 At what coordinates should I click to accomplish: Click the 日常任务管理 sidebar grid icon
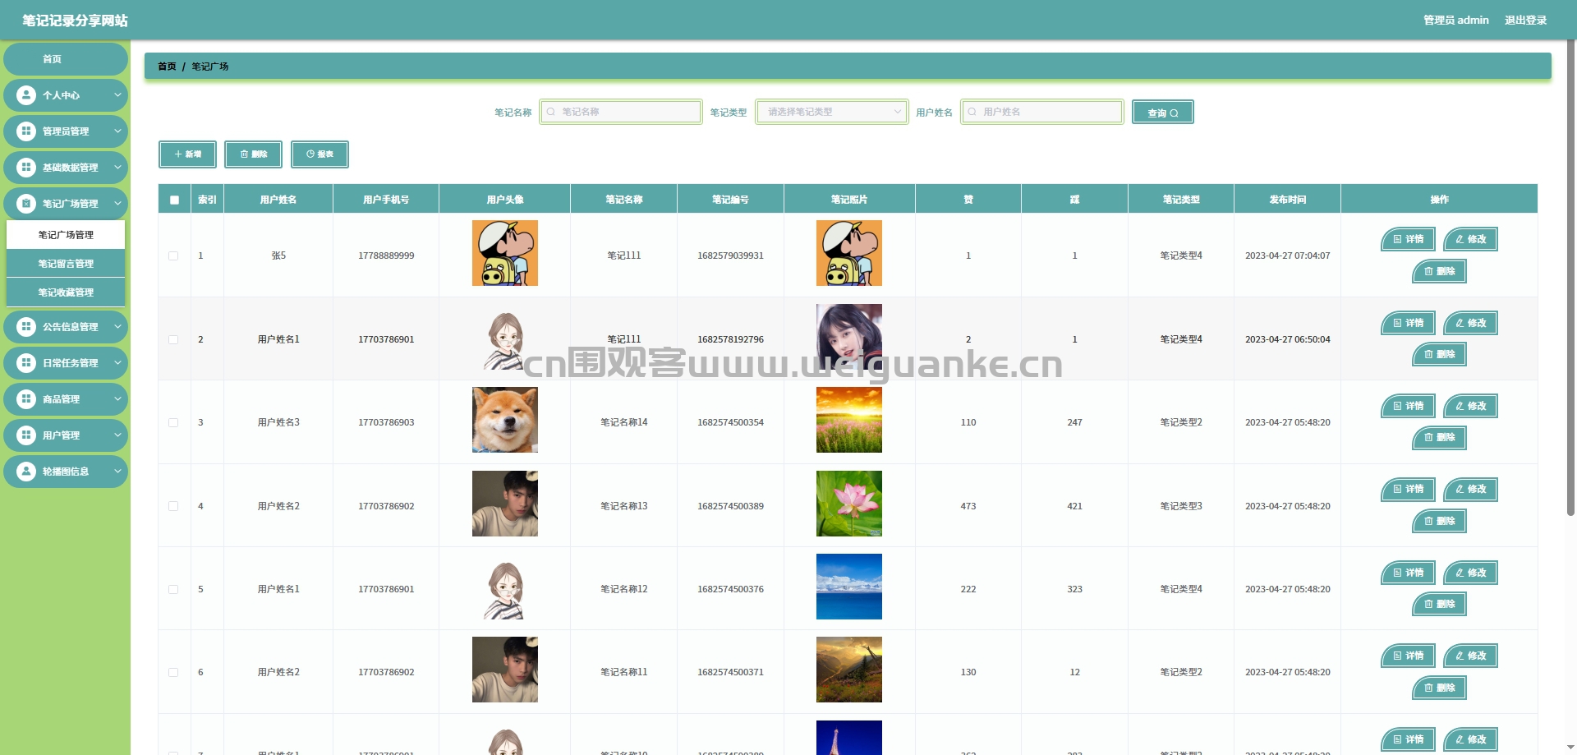[x=26, y=363]
